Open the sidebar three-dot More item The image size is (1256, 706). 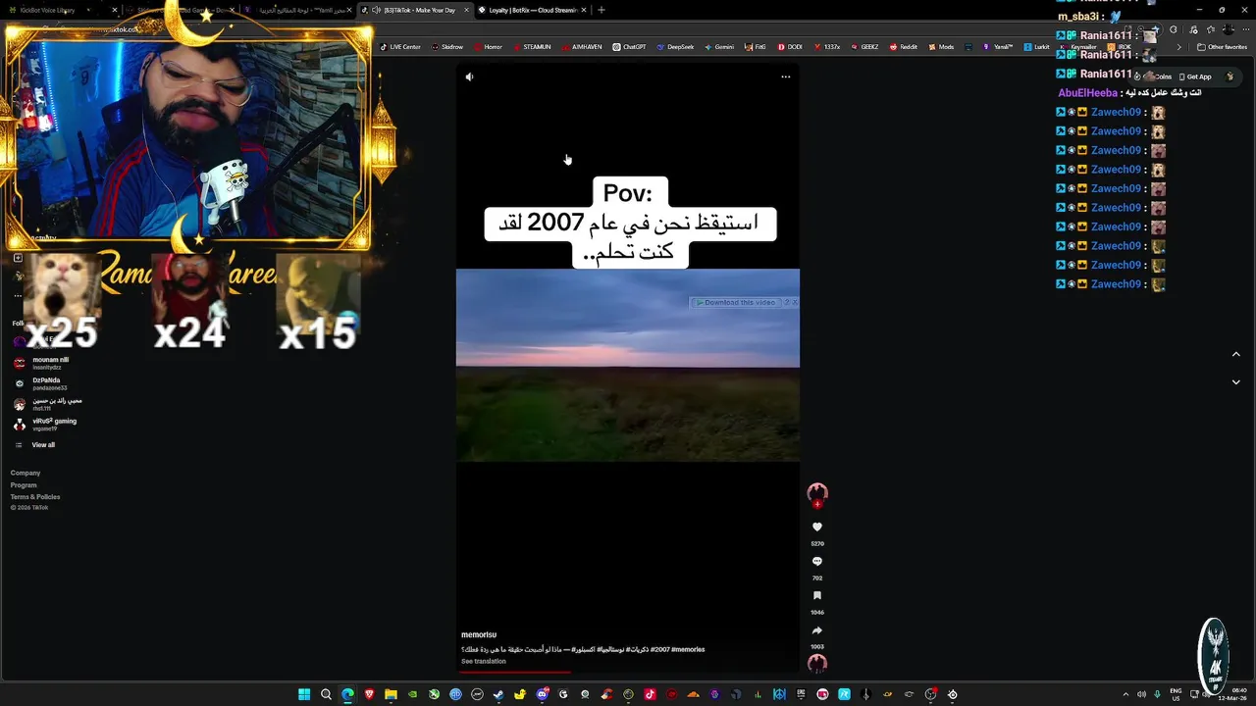coord(18,295)
